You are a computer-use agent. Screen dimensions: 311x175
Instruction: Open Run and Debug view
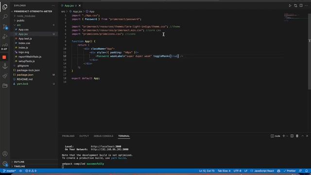coord(5,36)
